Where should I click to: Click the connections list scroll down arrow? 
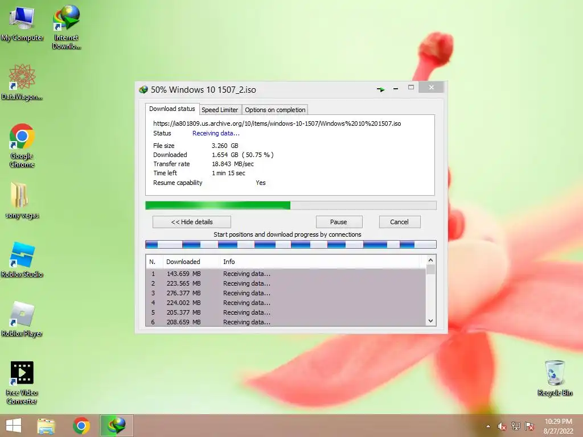pos(430,321)
